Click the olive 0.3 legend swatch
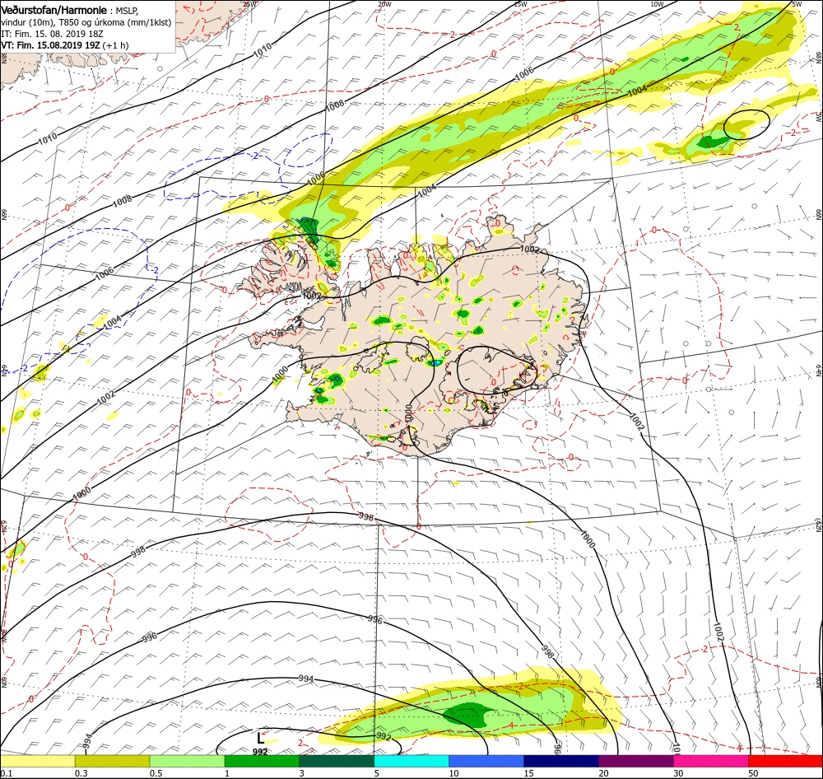The height and width of the screenshot is (779, 823). (112, 762)
